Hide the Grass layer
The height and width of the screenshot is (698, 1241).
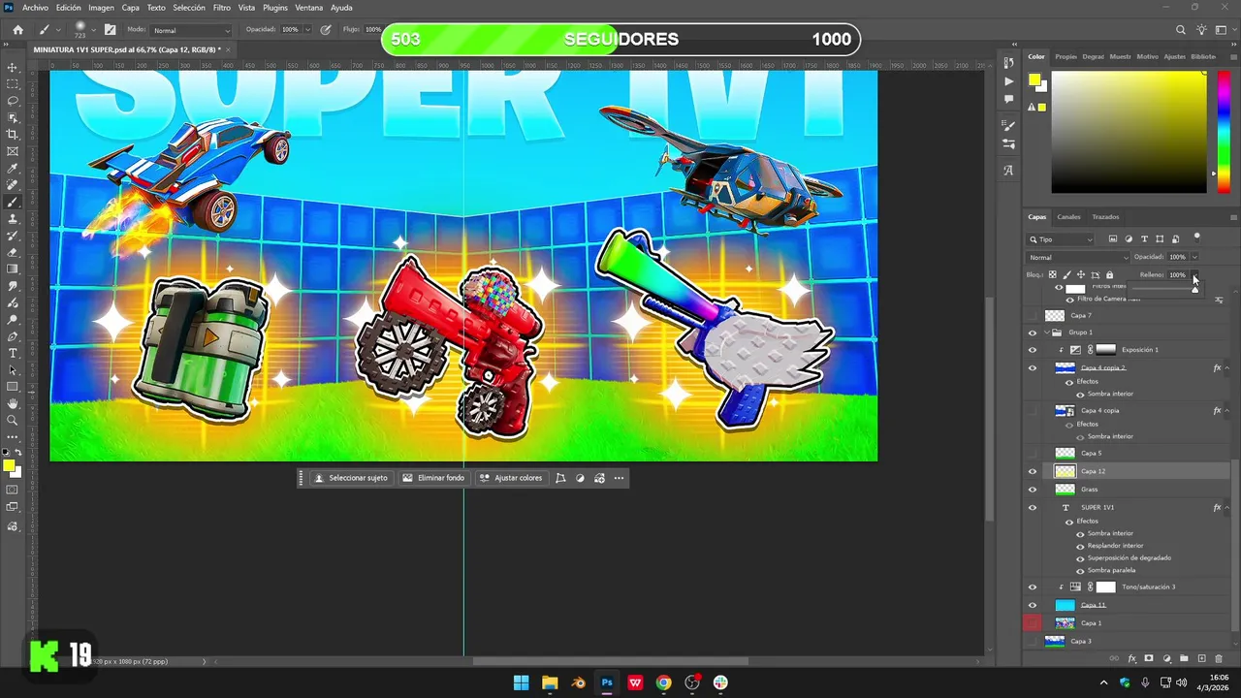1032,490
